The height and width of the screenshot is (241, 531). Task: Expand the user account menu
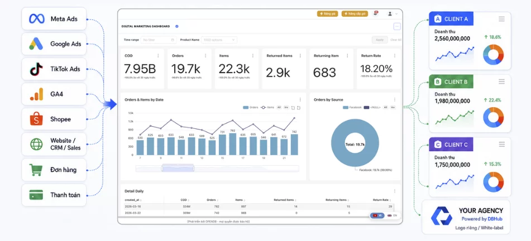tap(393, 13)
